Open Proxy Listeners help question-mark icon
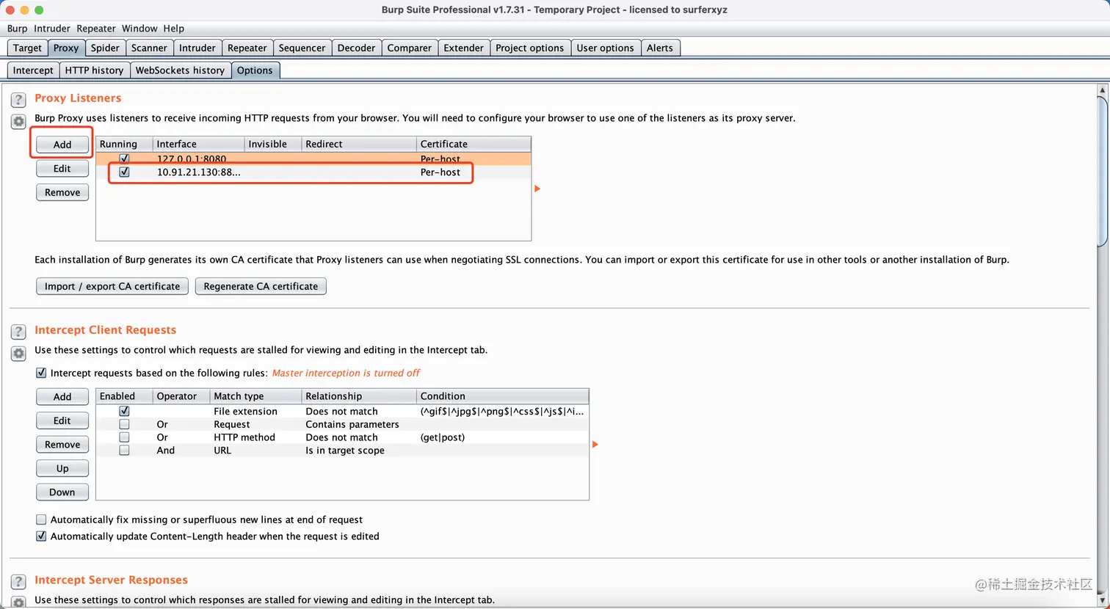This screenshot has height=609, width=1110. click(x=18, y=99)
